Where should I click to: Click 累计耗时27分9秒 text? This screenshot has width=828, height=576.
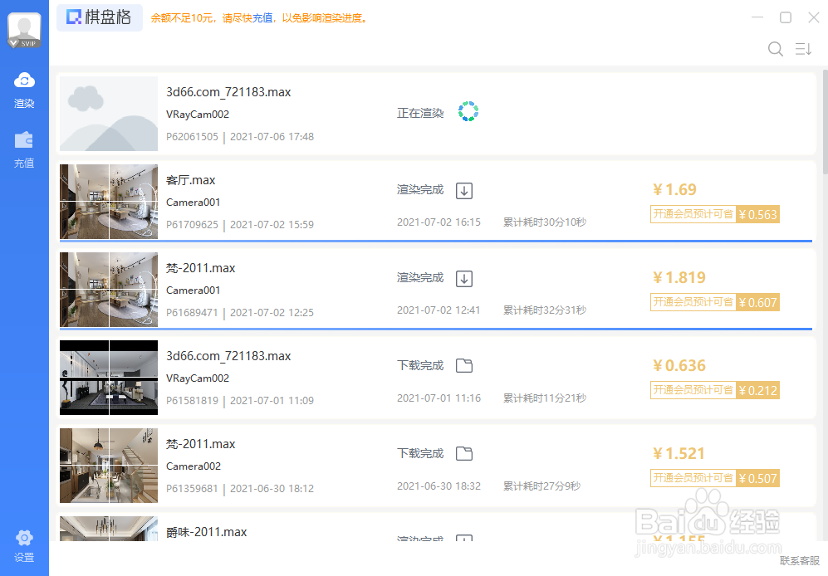(x=541, y=486)
